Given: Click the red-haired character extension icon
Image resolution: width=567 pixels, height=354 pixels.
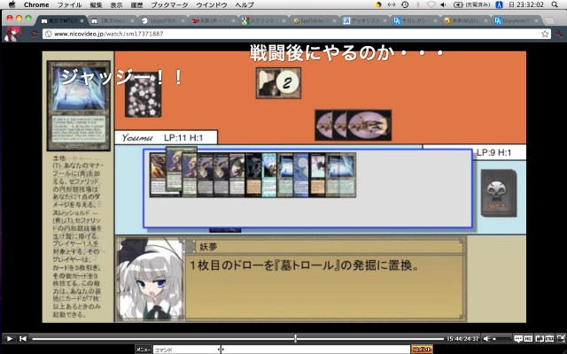Looking at the screenshot, I should pyautogui.click(x=12, y=34).
